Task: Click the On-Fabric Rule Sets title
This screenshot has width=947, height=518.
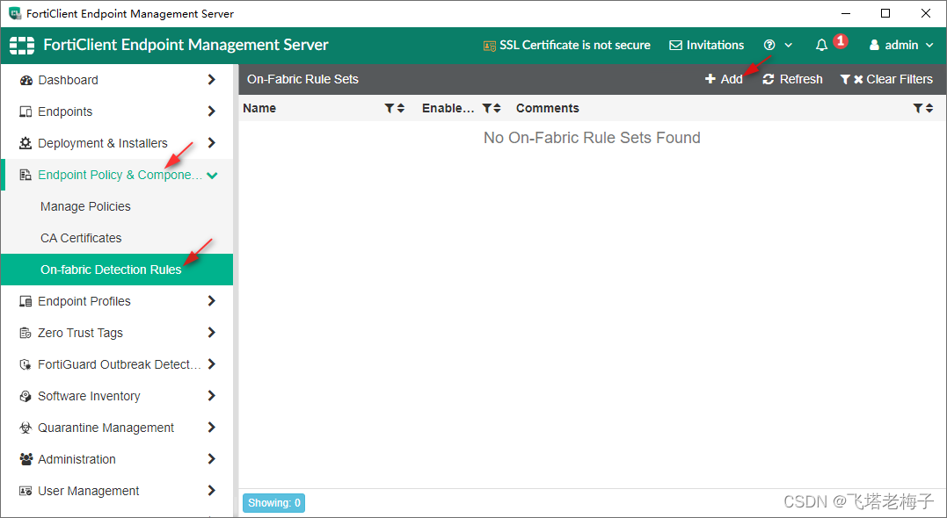Action: click(x=302, y=79)
